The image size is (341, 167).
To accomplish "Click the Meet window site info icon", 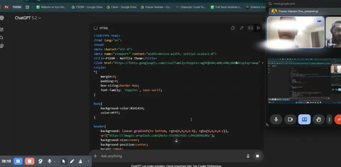I will point(270,4).
